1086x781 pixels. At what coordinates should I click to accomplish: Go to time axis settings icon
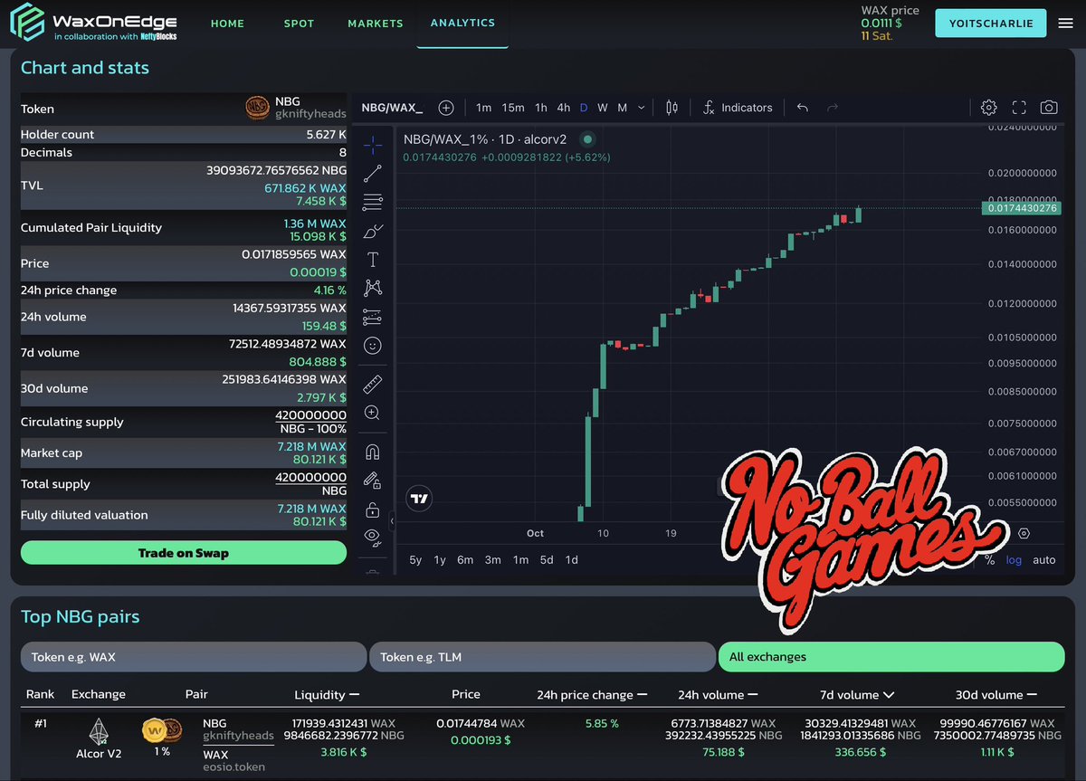coord(1024,534)
